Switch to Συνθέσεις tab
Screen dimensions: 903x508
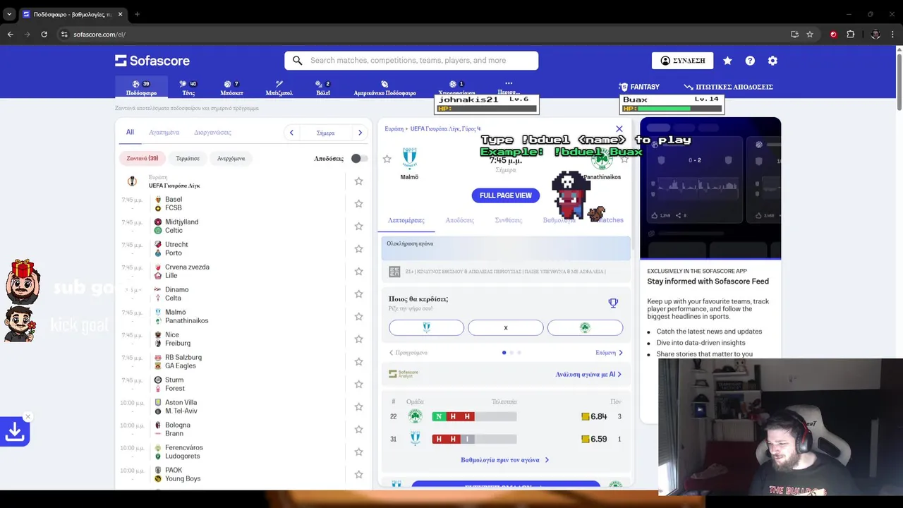(x=509, y=220)
